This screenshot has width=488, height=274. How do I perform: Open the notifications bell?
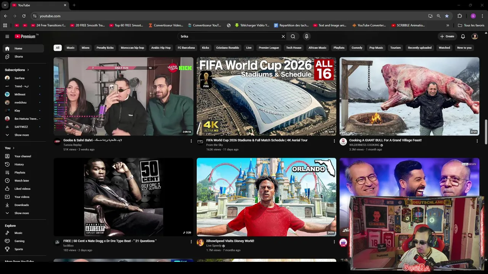(463, 37)
